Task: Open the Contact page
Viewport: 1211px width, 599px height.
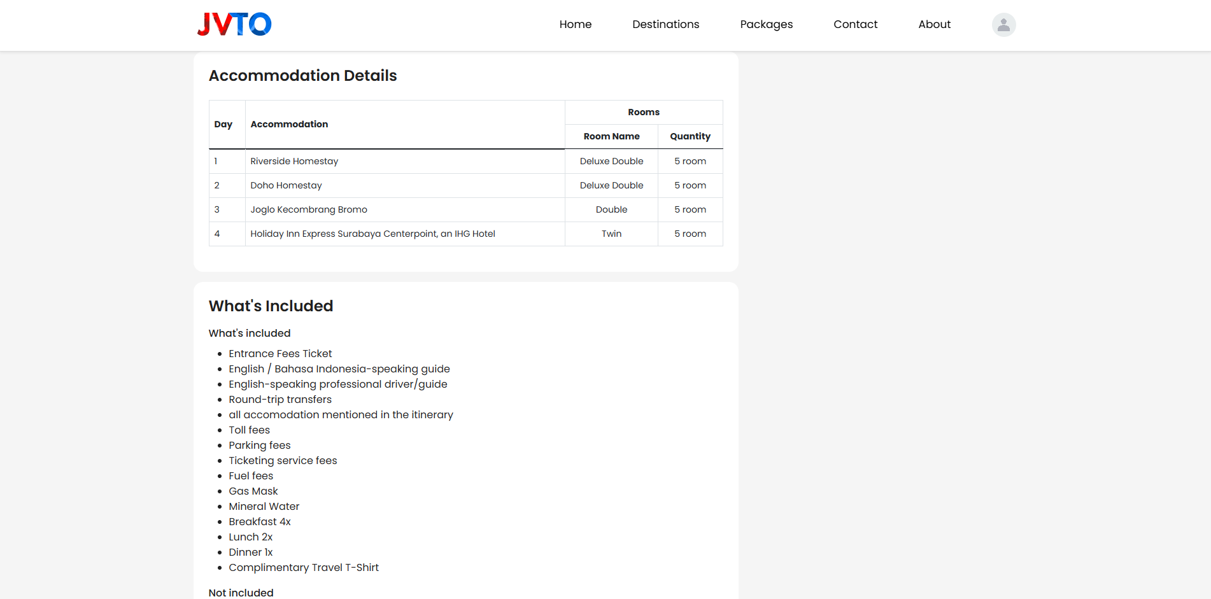Action: 855,24
